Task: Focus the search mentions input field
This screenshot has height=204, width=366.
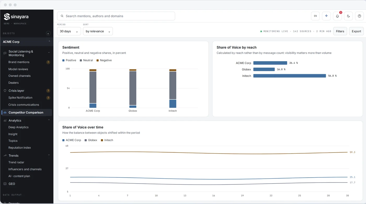Action: click(x=116, y=16)
